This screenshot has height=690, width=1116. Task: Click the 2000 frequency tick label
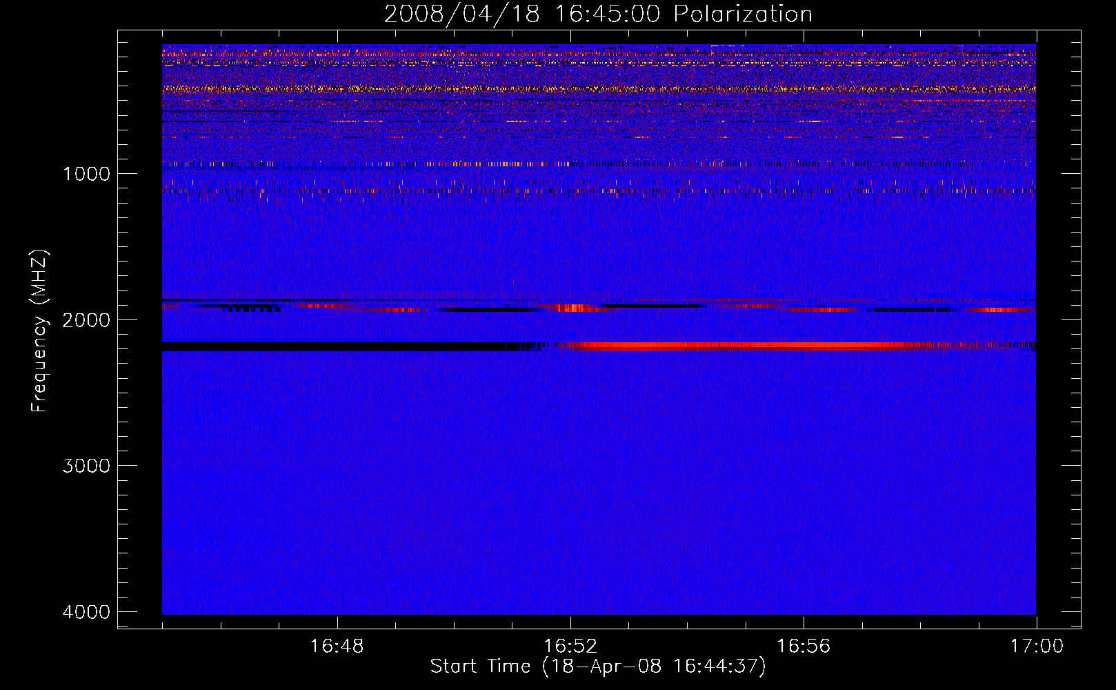[86, 320]
